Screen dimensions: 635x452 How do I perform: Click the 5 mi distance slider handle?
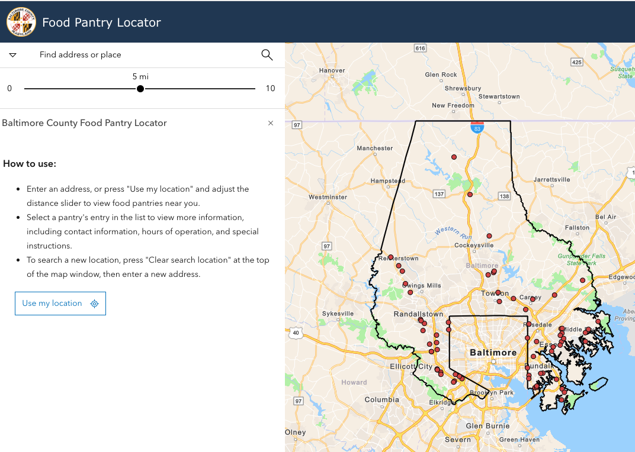140,88
